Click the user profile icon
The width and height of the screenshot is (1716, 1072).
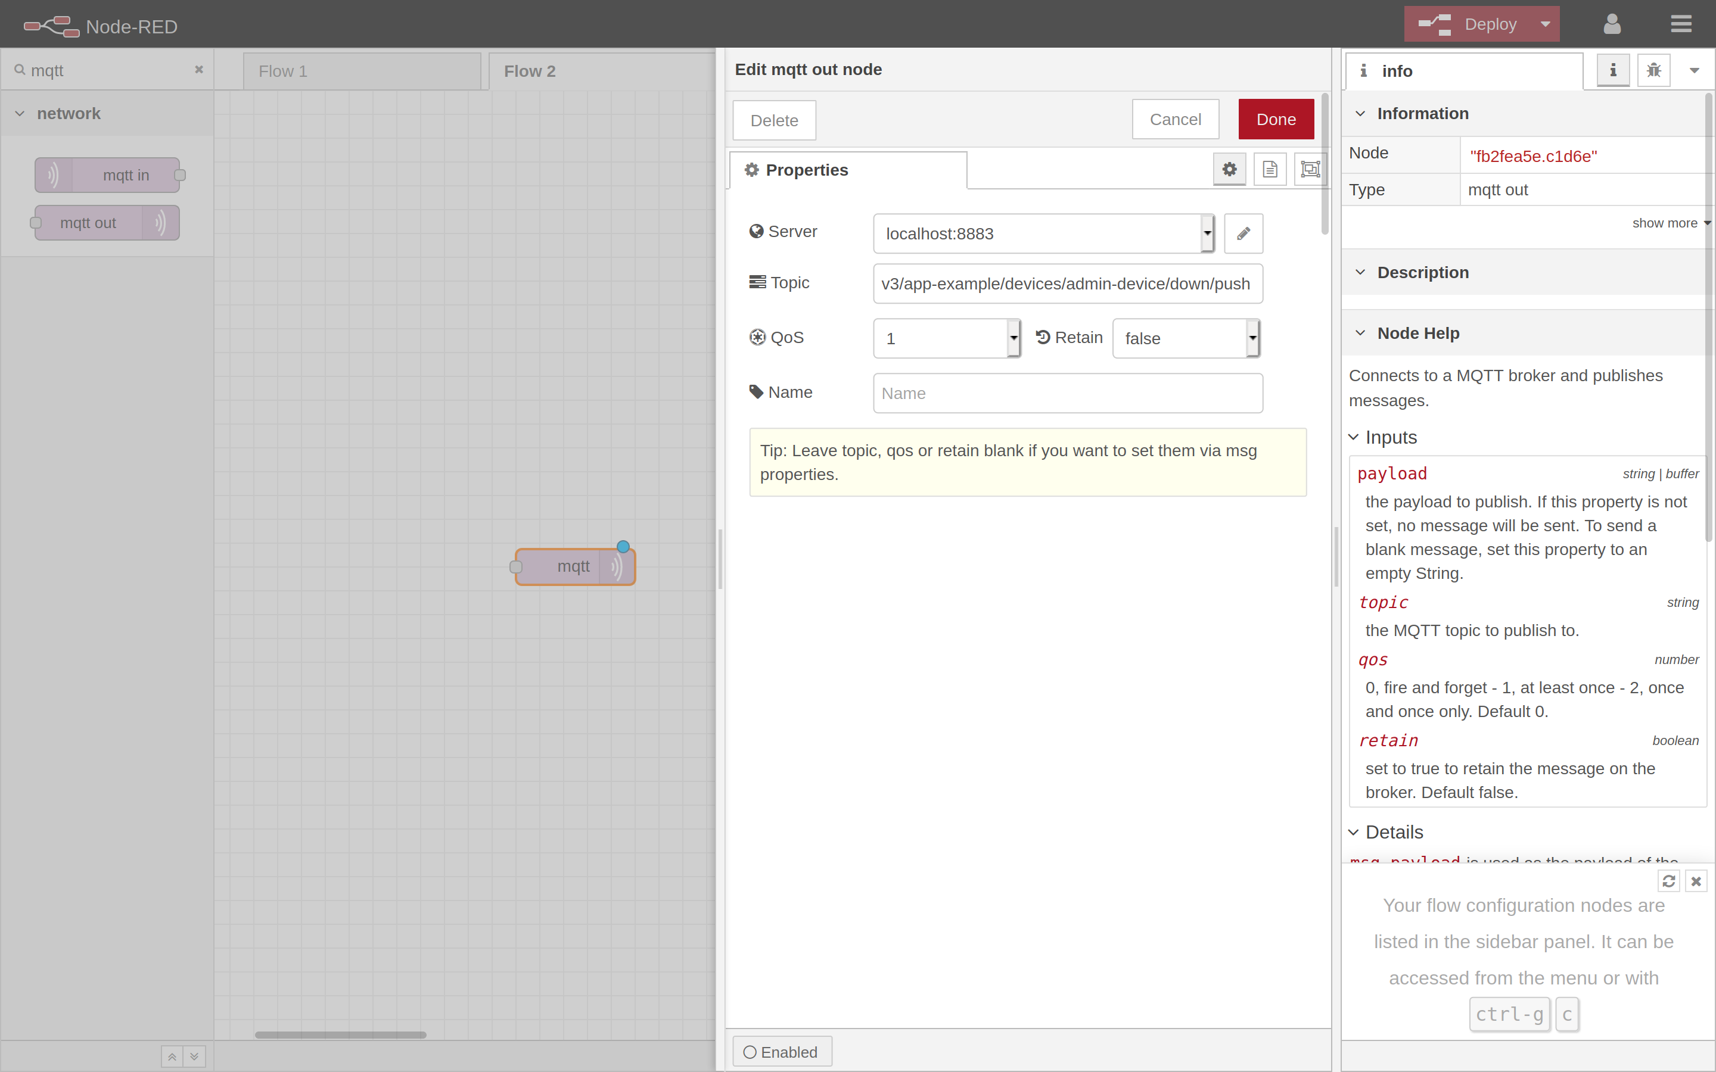1611,23
